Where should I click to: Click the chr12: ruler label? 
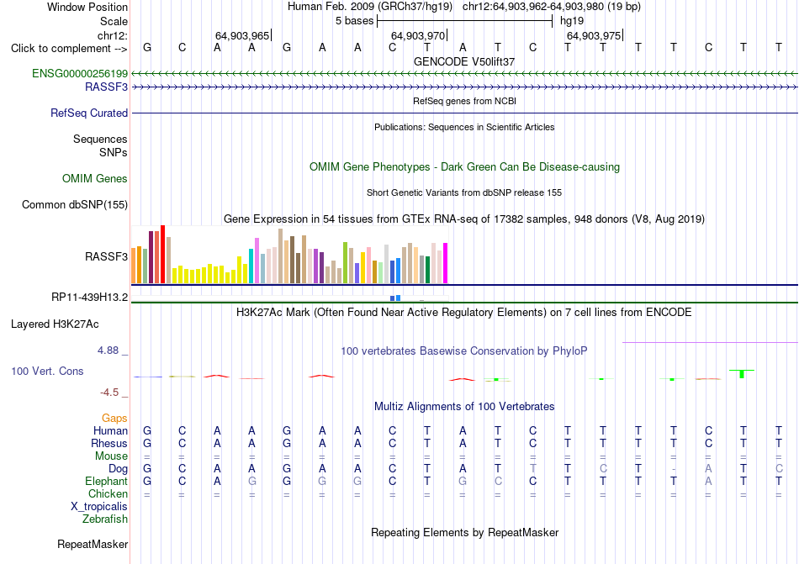(x=112, y=35)
